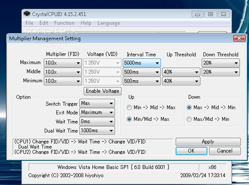Screen dimensions: 249x185
Task: Click the '(CPU2) Change FID/VID' description line
Action: pyautogui.click(x=80, y=152)
